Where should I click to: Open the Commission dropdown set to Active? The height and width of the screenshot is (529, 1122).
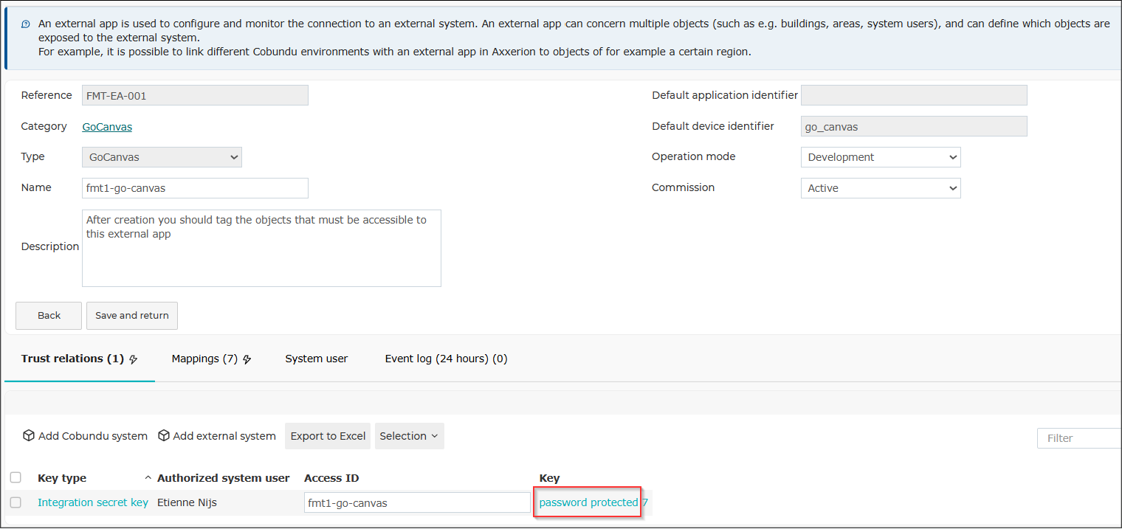click(x=881, y=188)
